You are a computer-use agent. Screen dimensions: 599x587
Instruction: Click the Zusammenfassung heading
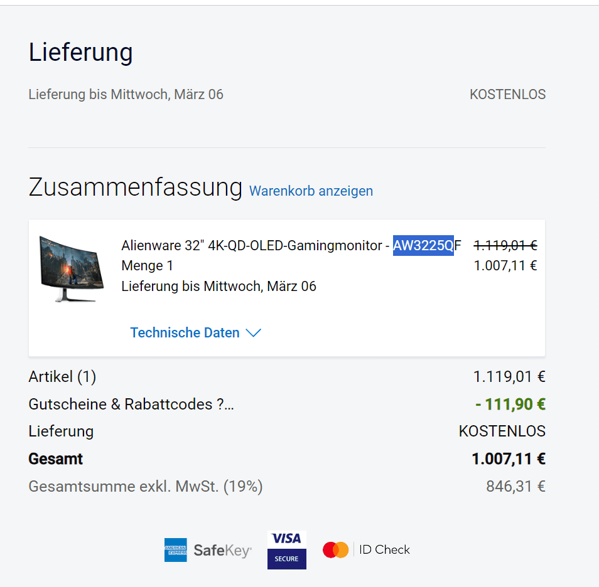click(135, 188)
